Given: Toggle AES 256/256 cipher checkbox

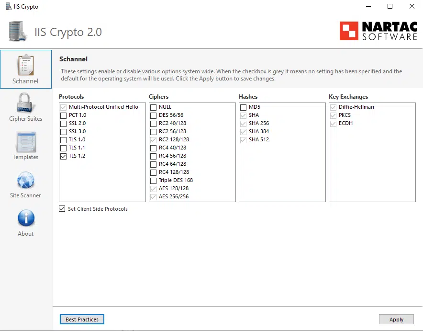Looking at the screenshot, I should coord(153,197).
